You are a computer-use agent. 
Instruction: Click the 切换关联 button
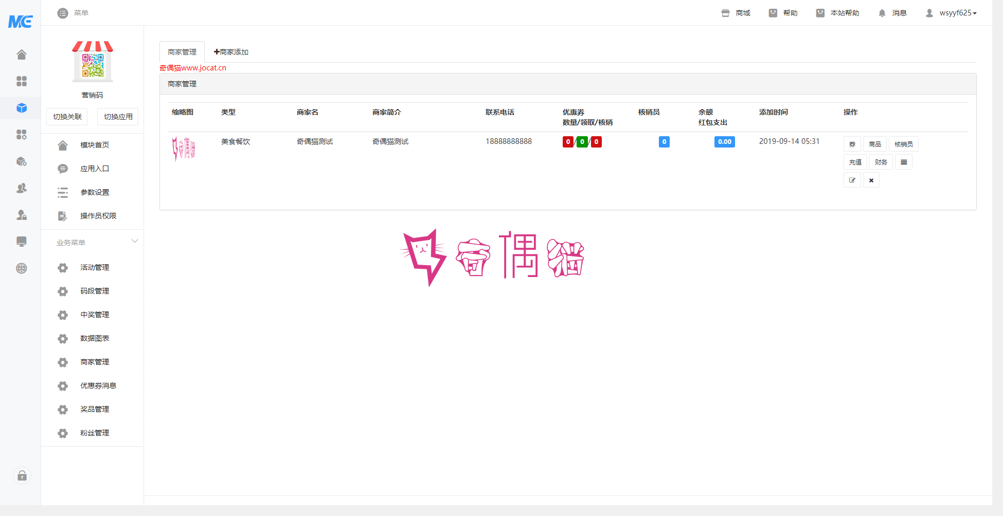pos(67,117)
